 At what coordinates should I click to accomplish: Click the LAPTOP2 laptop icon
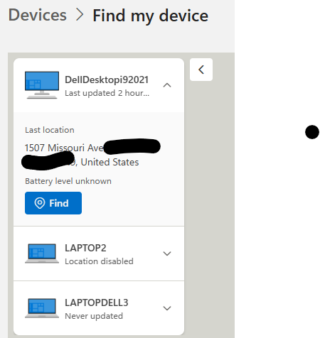pyautogui.click(x=42, y=253)
